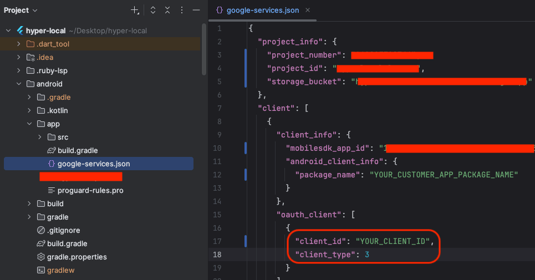Click the "client_id" key text

point(320,241)
